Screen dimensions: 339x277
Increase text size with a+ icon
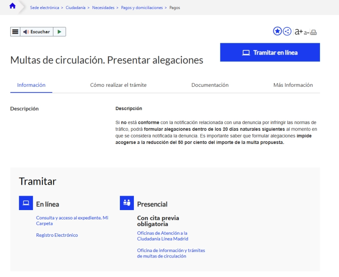(x=298, y=32)
